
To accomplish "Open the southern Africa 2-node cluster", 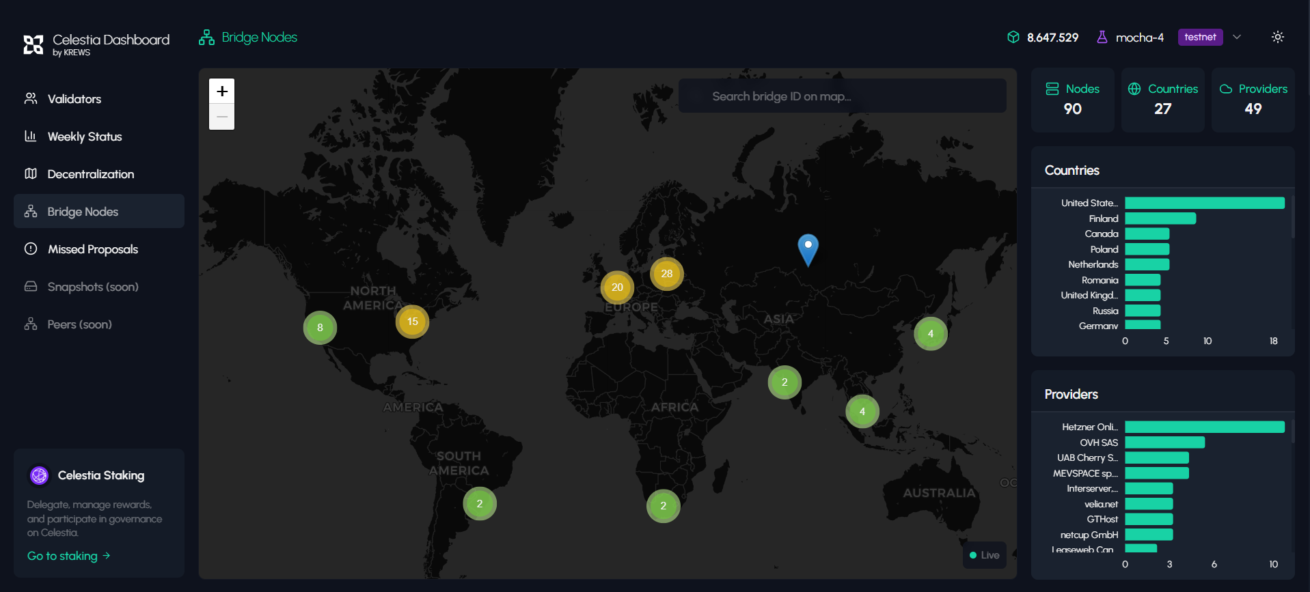I will tap(663, 506).
